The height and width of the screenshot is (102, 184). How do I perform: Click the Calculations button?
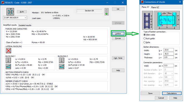(172, 93)
